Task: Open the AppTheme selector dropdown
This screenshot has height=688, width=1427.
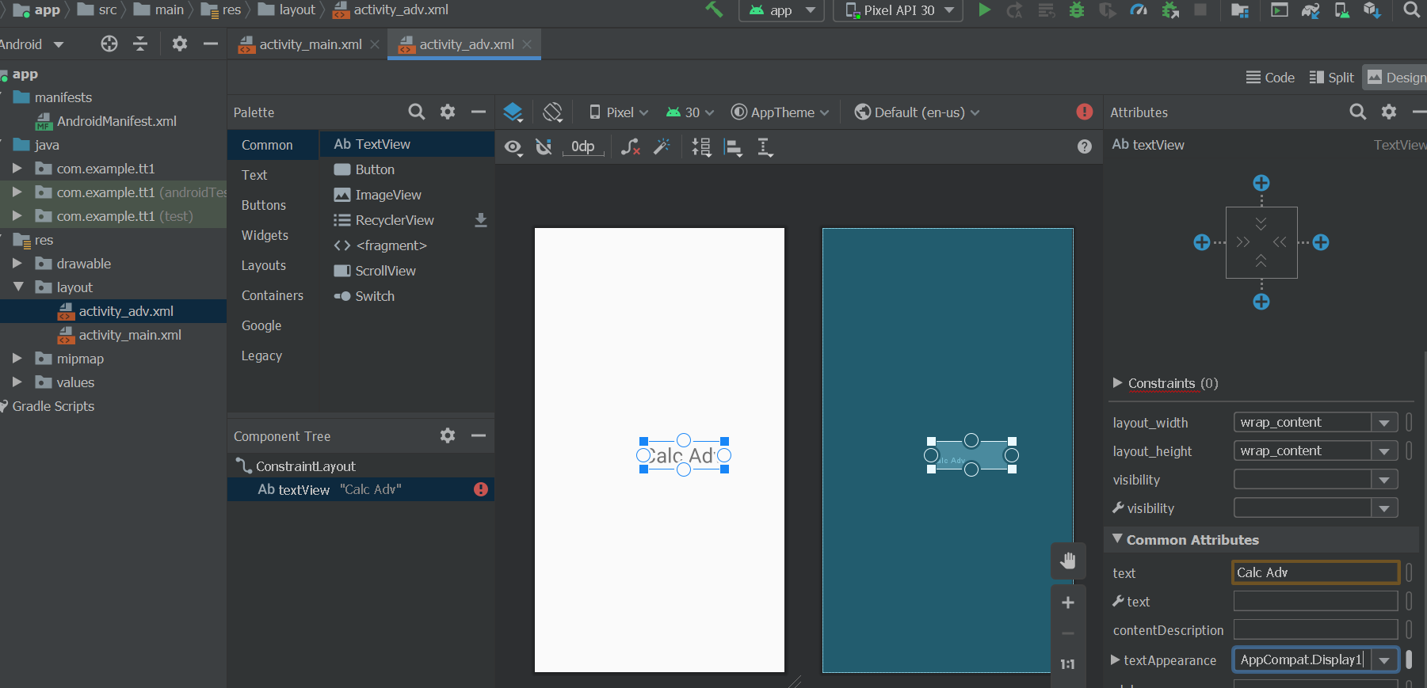Action: (780, 112)
